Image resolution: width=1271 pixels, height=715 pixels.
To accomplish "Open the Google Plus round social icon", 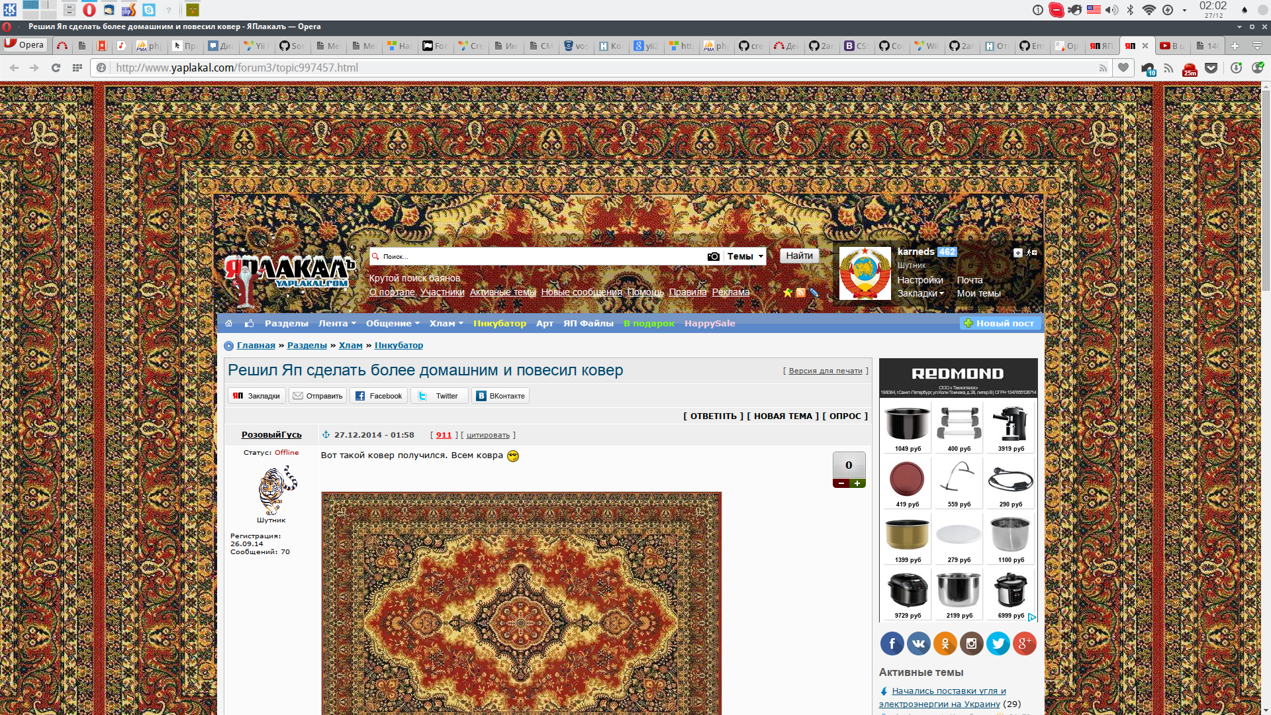I will 1025,643.
